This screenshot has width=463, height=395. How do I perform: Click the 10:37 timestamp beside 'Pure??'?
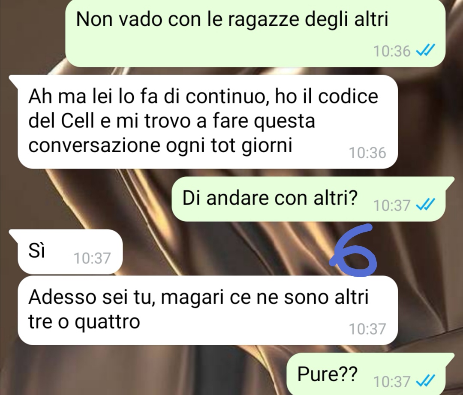click(x=392, y=381)
